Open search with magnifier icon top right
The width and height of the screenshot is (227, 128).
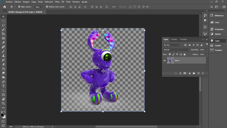pyautogui.click(x=212, y=7)
